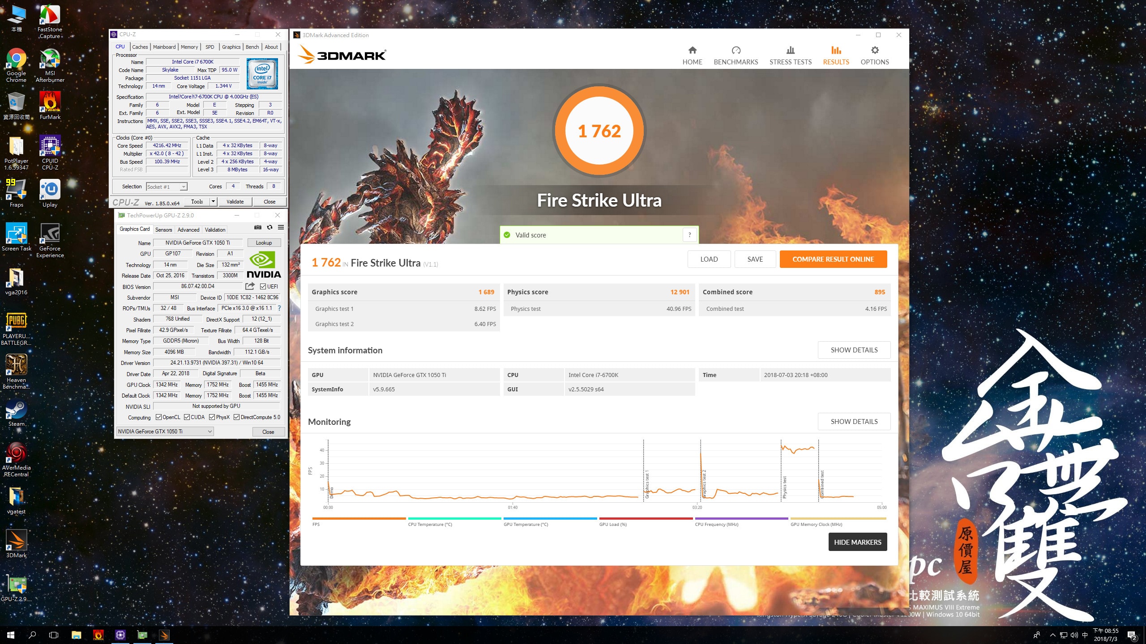Image resolution: width=1146 pixels, height=644 pixels.
Task: Open the GPU-Z hamburger menu icon
Action: 281,227
